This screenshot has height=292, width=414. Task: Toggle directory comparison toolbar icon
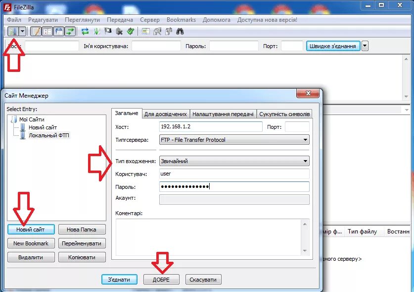point(157,32)
